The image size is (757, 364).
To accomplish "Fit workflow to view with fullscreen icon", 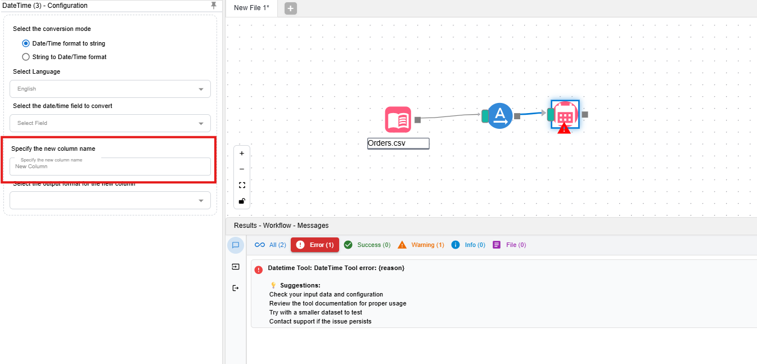I will (242, 185).
